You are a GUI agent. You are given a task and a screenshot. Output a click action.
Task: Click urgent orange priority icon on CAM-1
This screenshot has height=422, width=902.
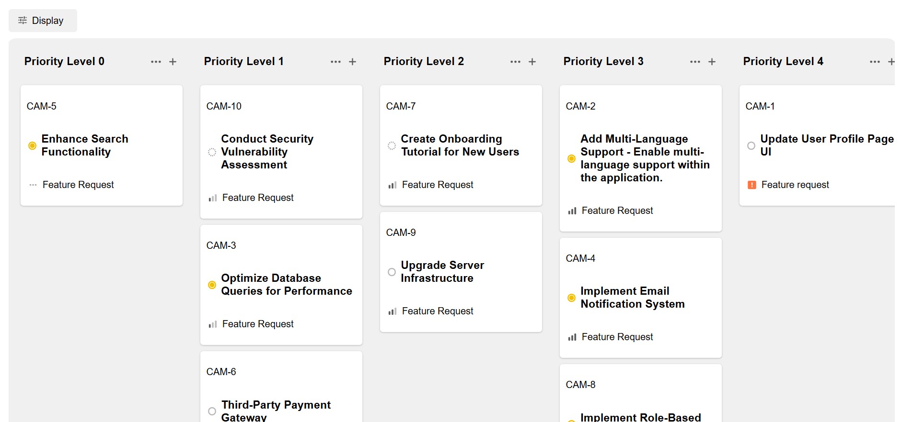pos(752,185)
